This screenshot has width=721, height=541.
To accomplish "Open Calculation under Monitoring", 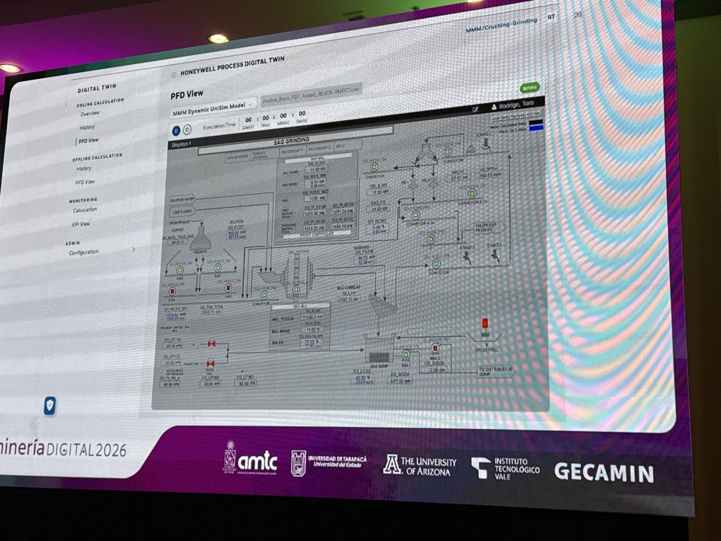I will [x=85, y=210].
